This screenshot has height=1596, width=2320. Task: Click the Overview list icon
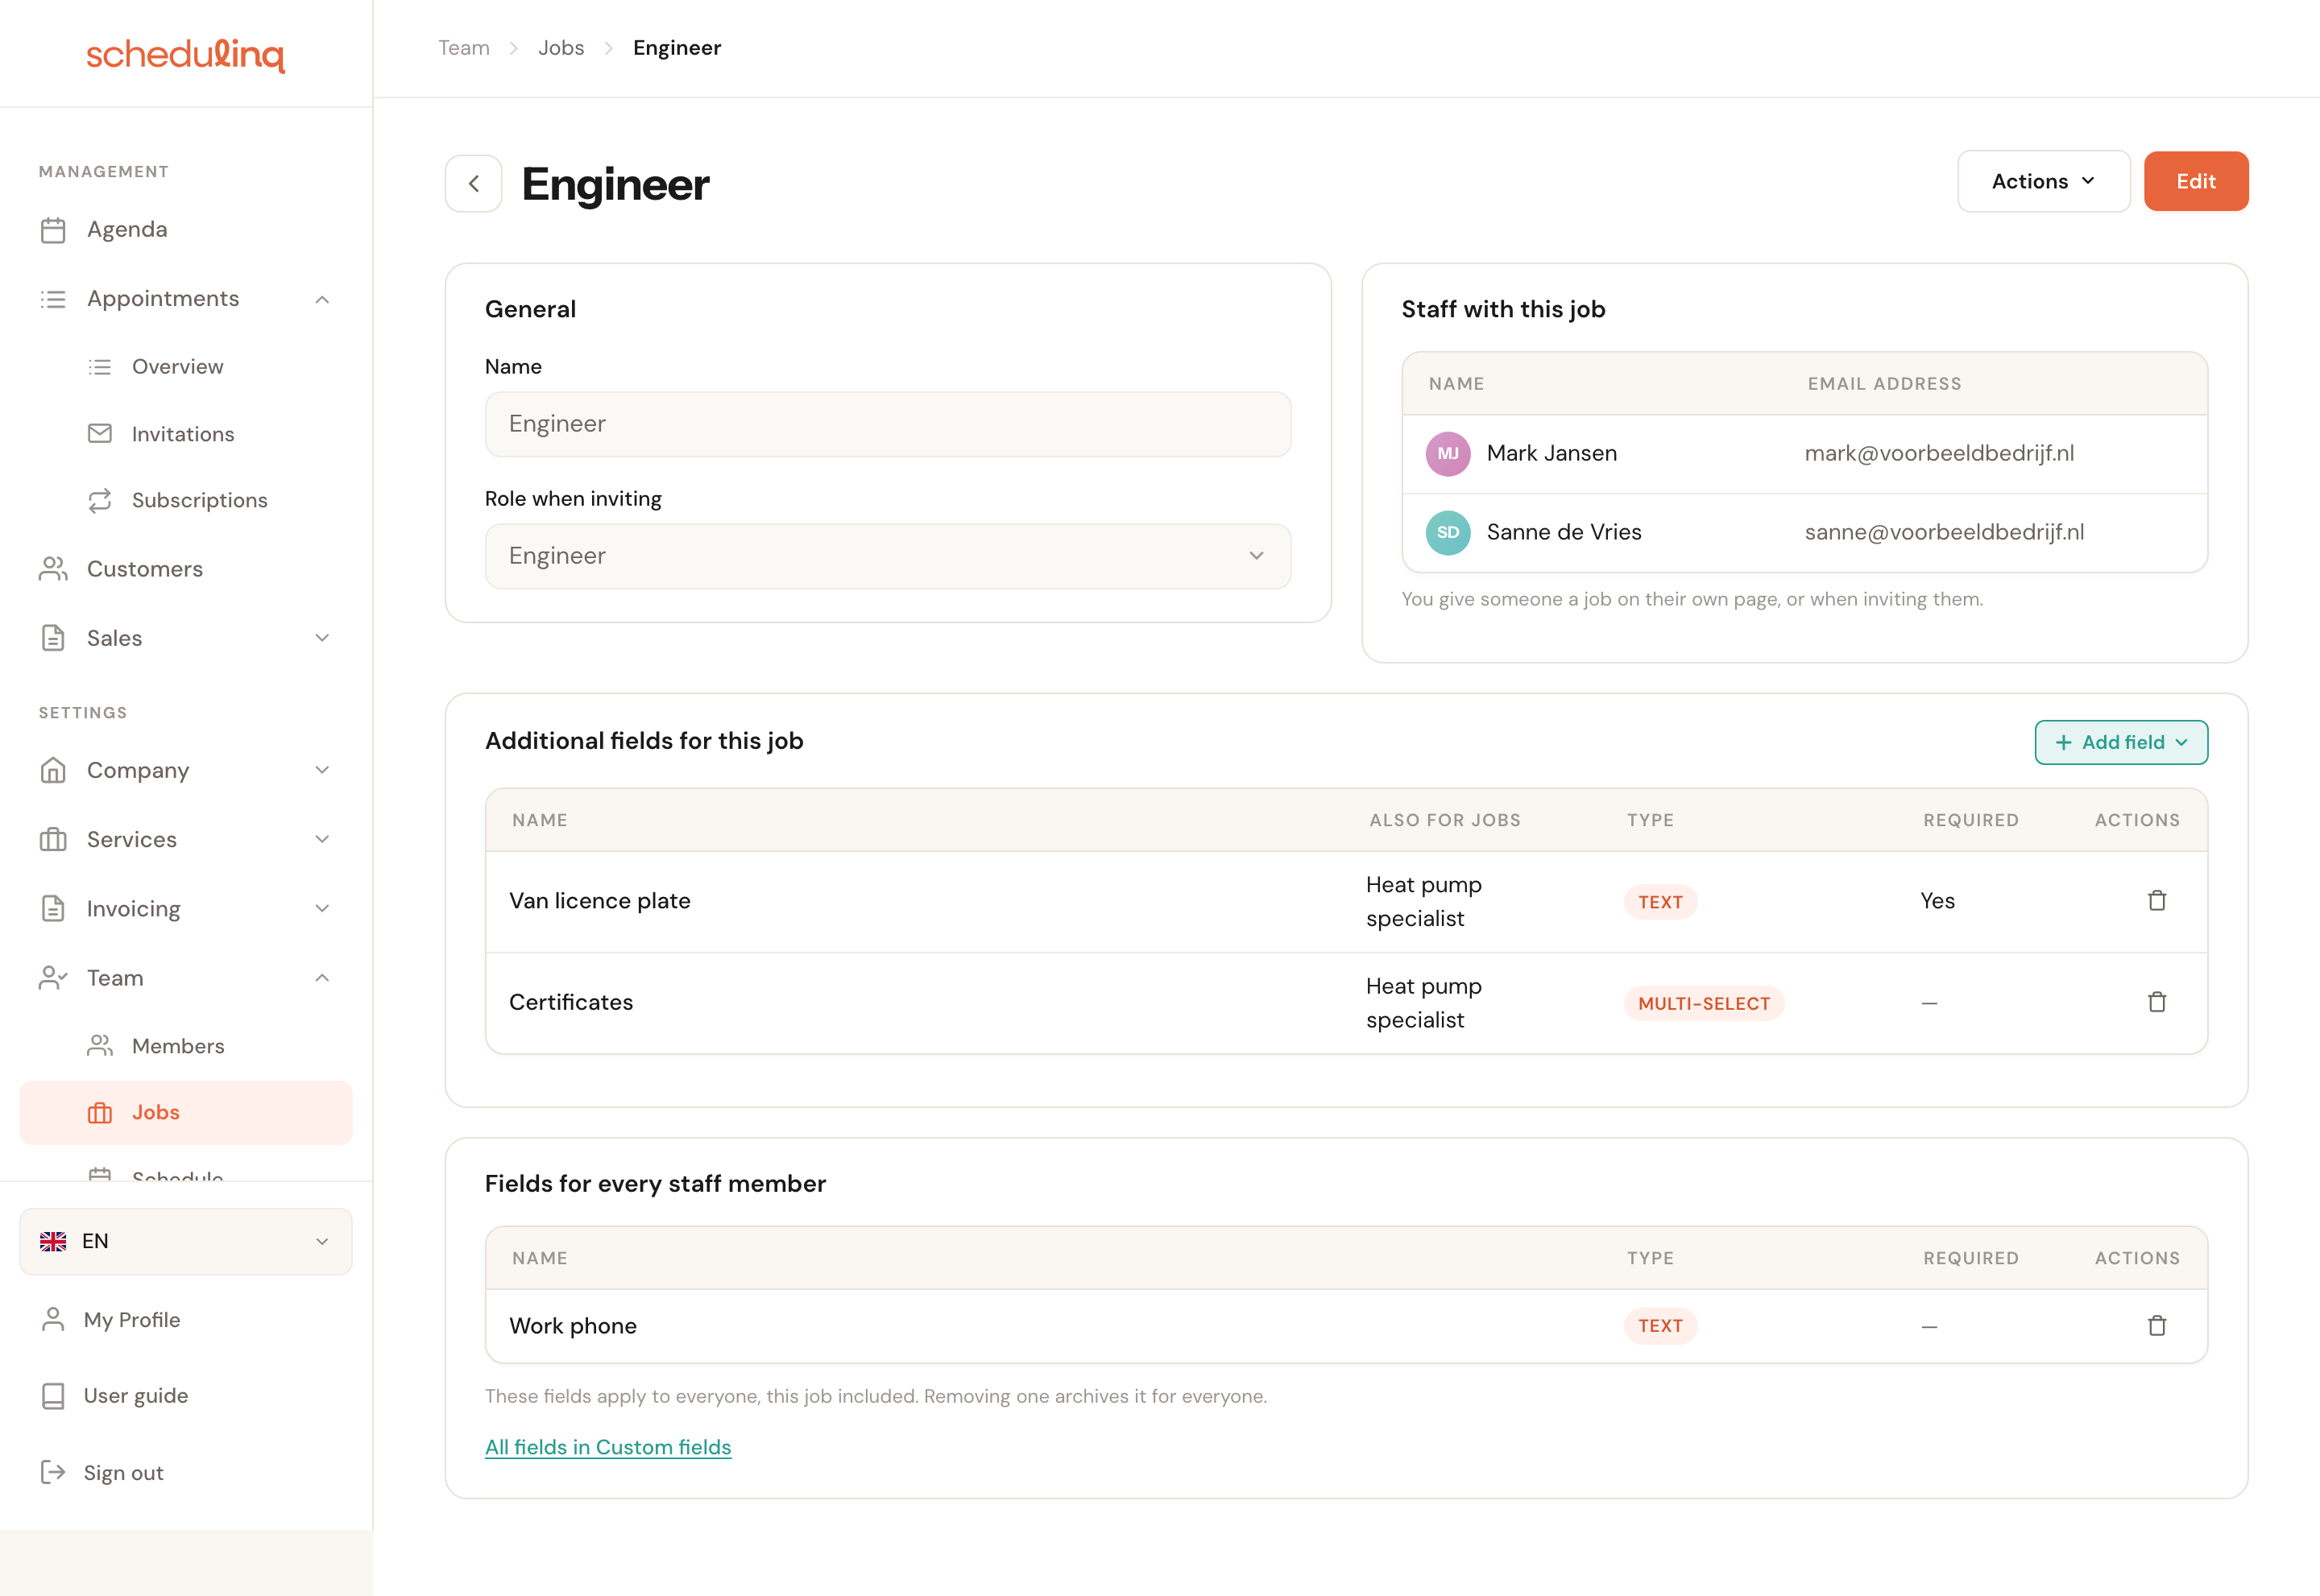(100, 367)
